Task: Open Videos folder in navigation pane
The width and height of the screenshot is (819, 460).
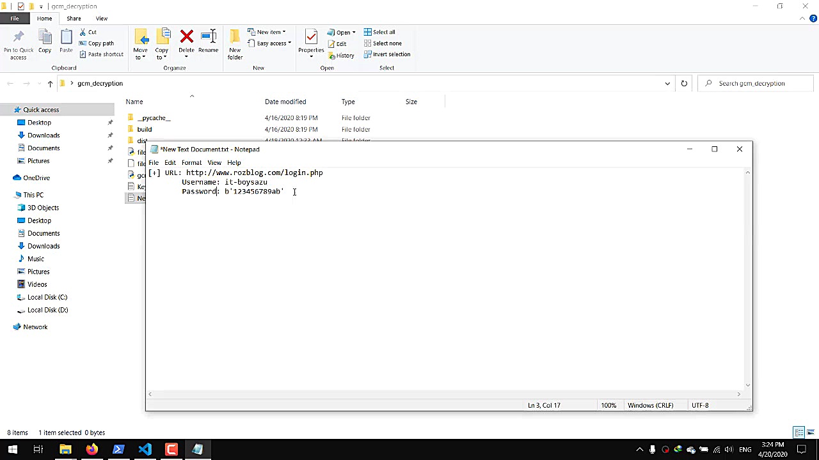Action: (37, 284)
